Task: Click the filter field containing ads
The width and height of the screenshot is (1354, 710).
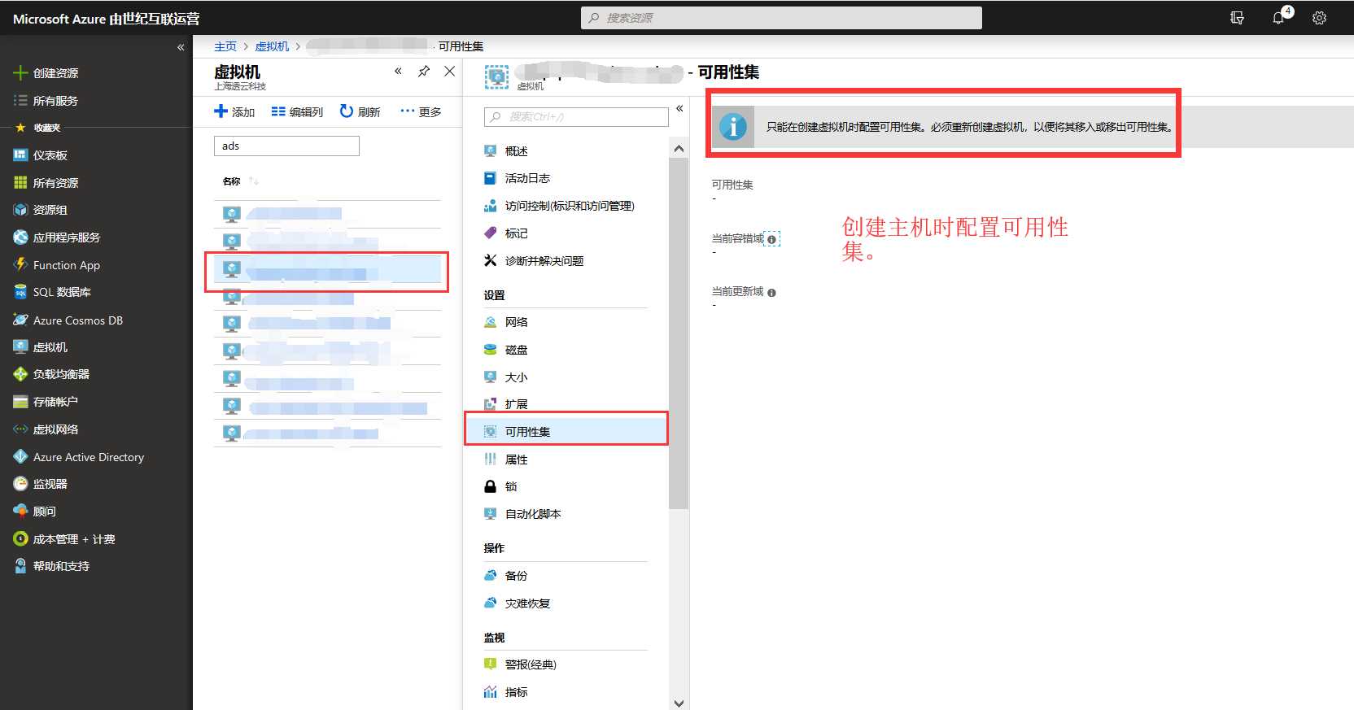Action: point(286,146)
